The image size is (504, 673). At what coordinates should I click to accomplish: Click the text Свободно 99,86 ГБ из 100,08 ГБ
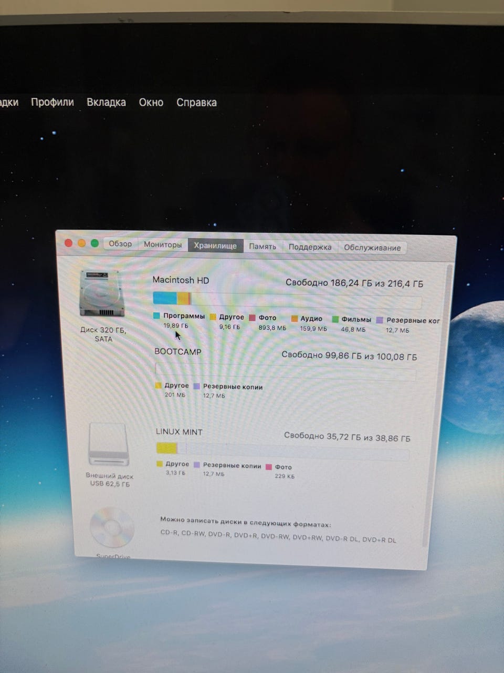click(x=349, y=355)
